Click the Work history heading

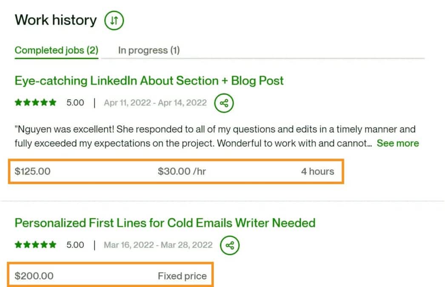pos(55,20)
